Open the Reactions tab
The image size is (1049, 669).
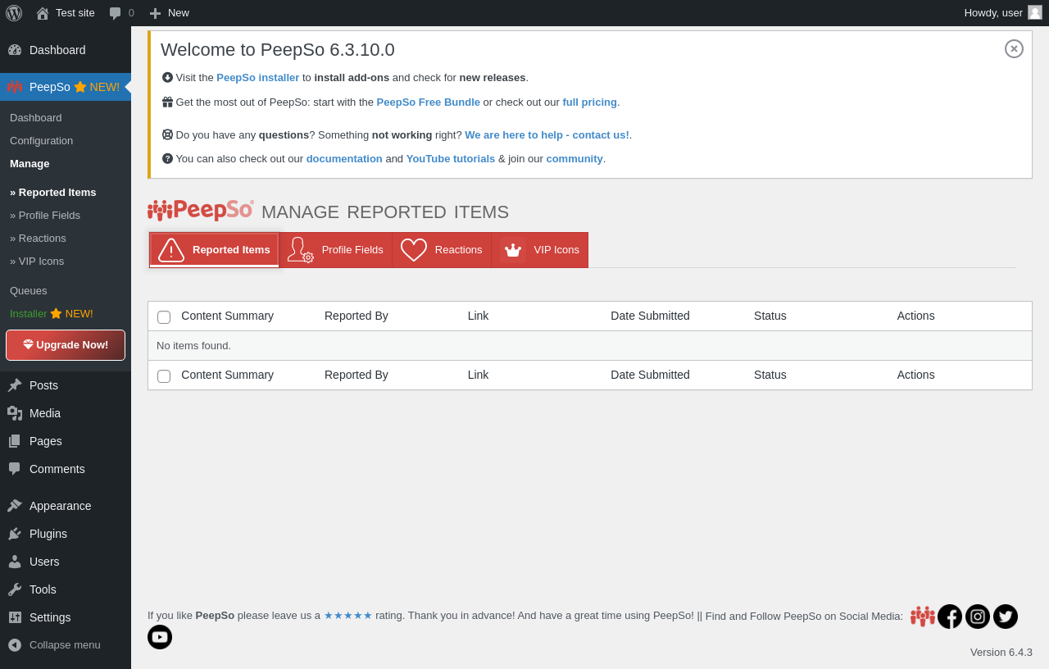pyautogui.click(x=442, y=250)
